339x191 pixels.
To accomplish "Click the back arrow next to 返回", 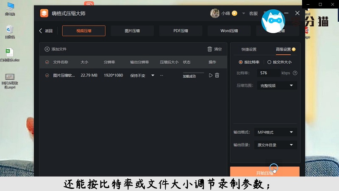I will [x=41, y=31].
